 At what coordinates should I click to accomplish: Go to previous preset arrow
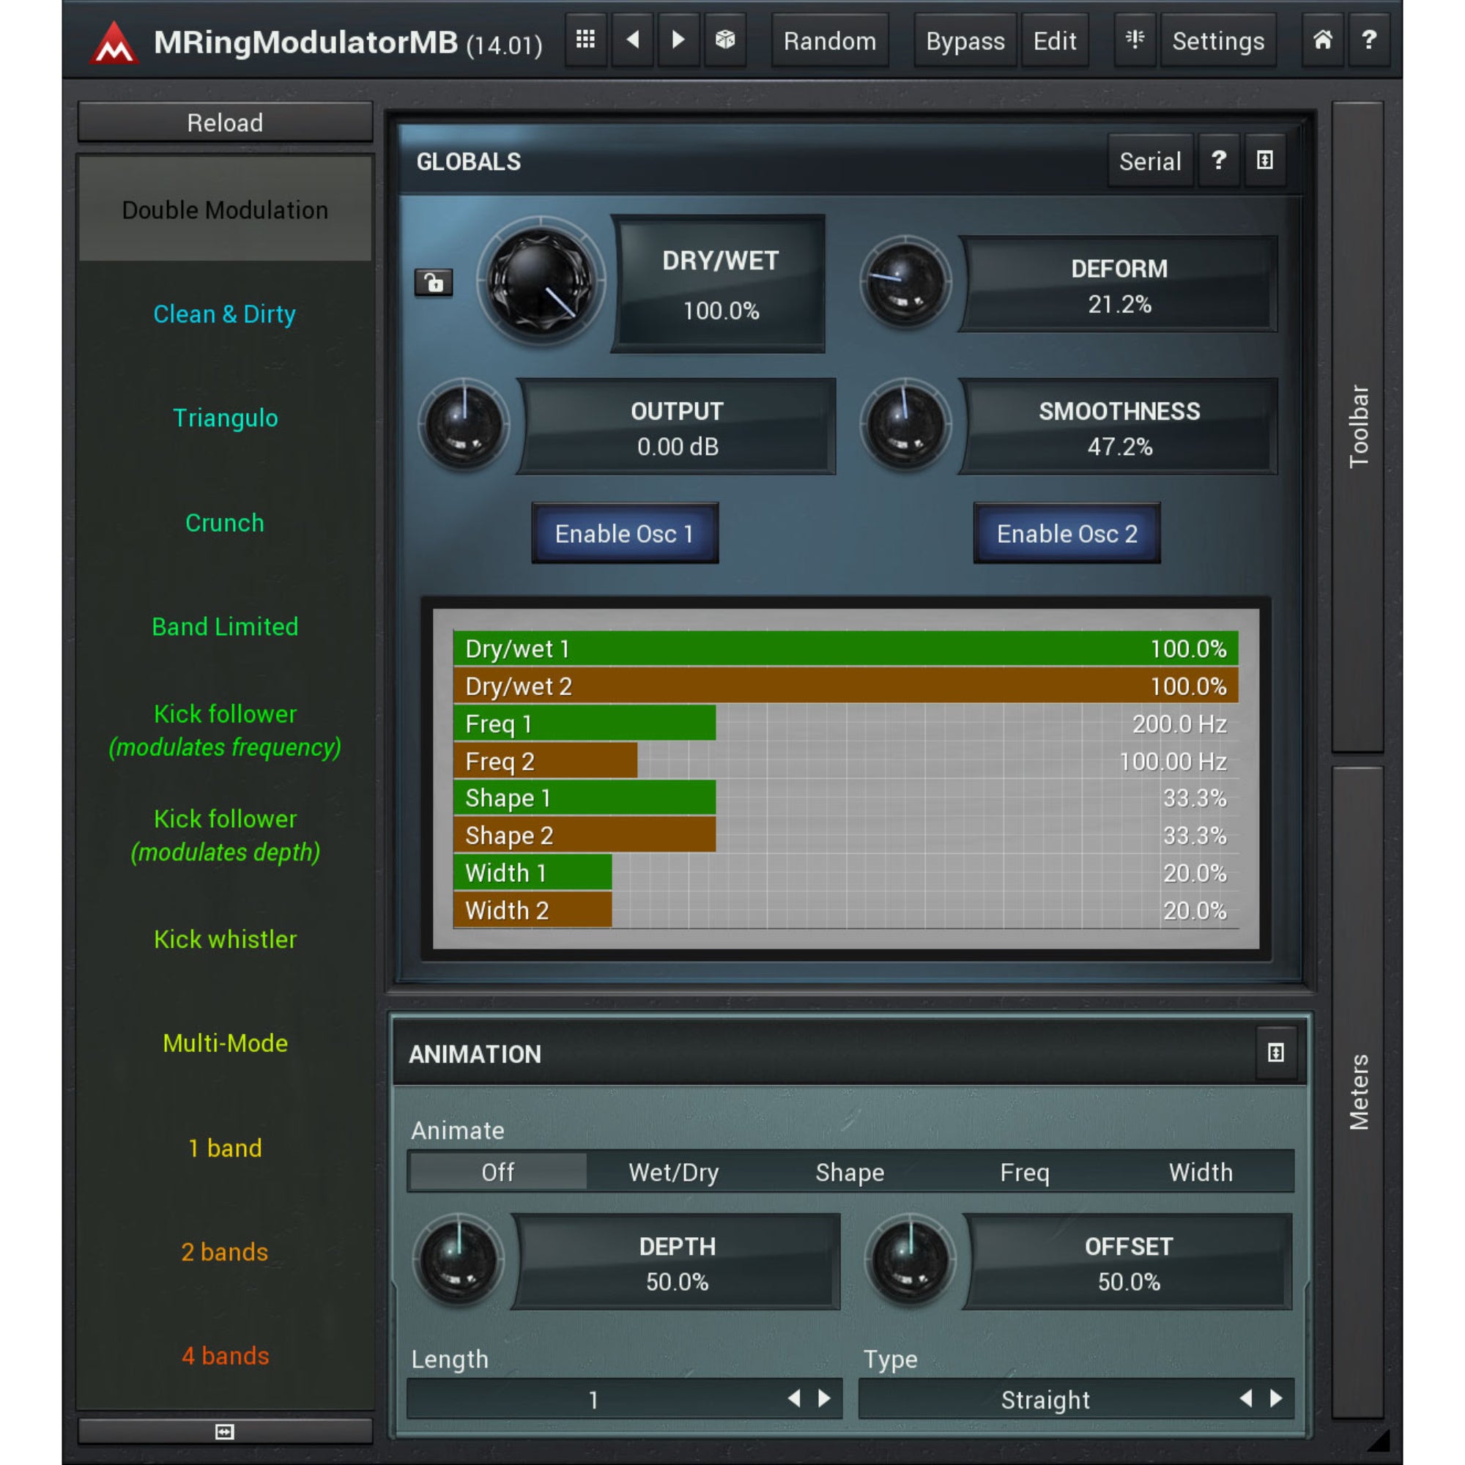pos(632,40)
